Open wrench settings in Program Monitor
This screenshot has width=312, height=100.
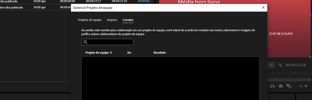pyautogui.click(x=280, y=65)
